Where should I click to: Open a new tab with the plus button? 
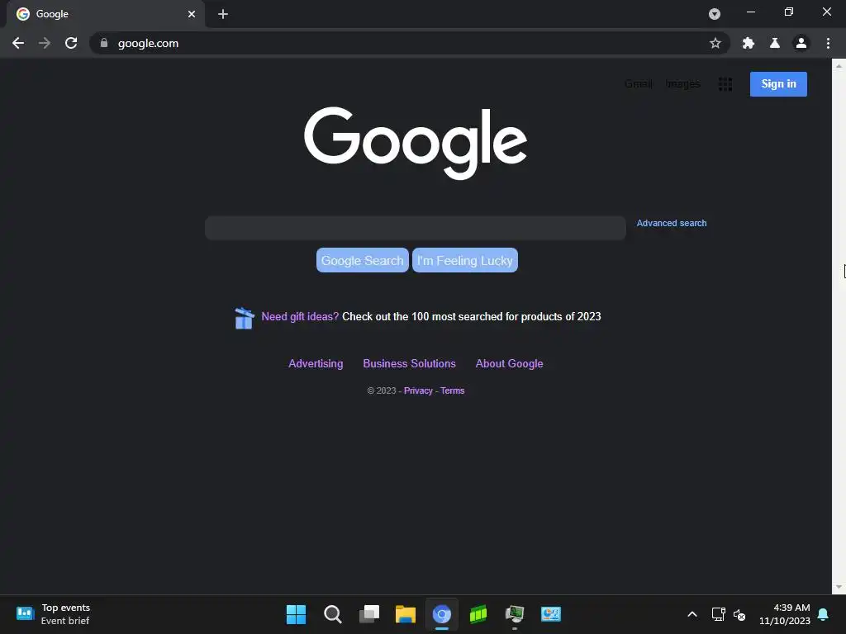point(223,14)
